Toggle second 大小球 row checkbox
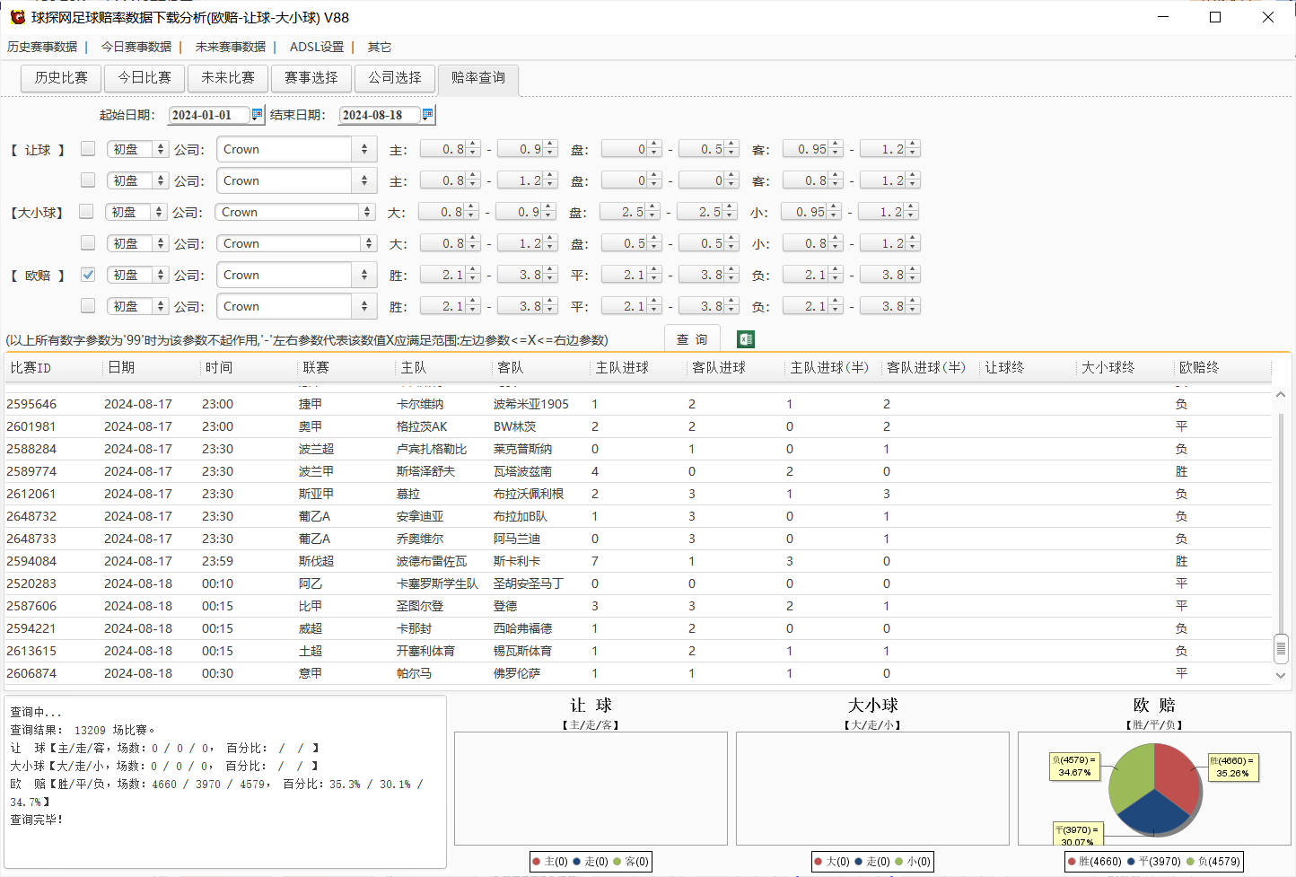 click(88, 243)
